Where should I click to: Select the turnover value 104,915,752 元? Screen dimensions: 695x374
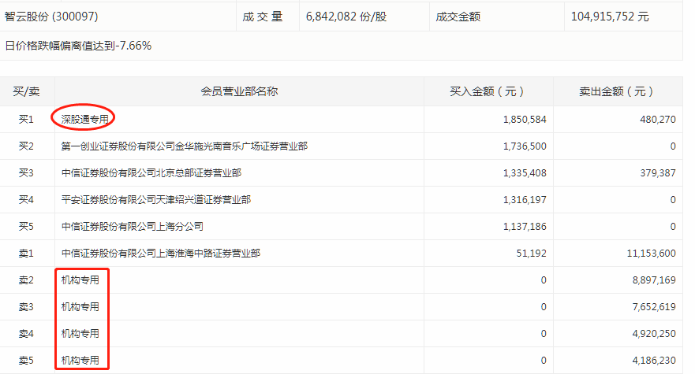pos(610,17)
